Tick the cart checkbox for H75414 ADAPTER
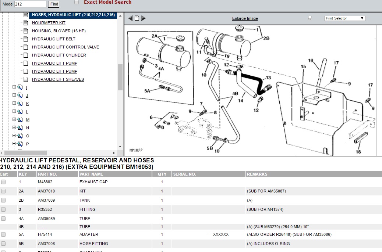Image resolution: width=382 pixels, height=252 pixels. [x=3, y=234]
